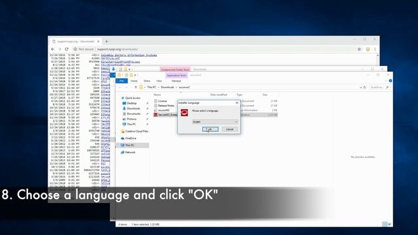Open Documents in the Explorer sidebar
The width and height of the screenshot is (418, 235).
[133, 114]
